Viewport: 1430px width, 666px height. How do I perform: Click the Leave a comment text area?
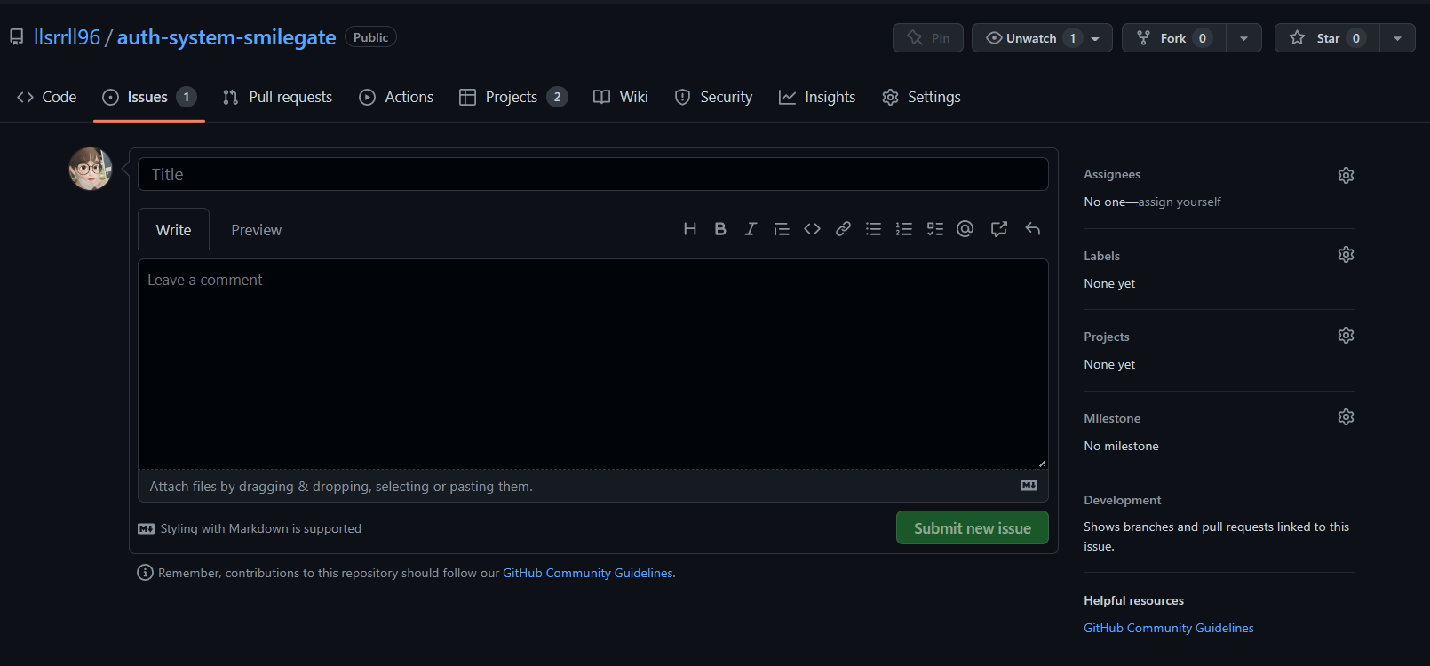point(593,363)
